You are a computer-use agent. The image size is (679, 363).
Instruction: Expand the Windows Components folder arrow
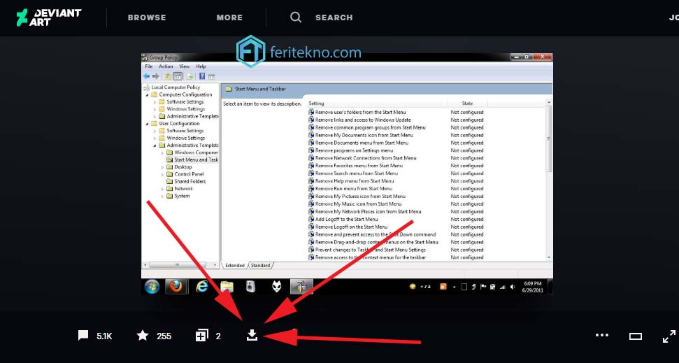(162, 152)
